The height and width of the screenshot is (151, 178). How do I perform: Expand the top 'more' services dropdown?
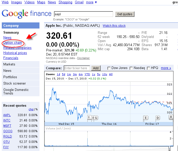point(91,2)
